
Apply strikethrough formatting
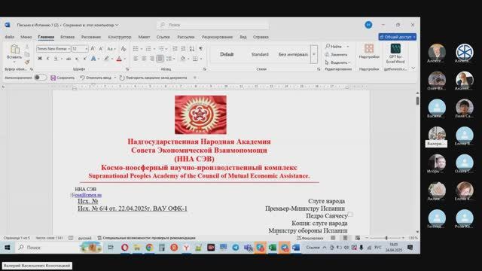(69, 59)
